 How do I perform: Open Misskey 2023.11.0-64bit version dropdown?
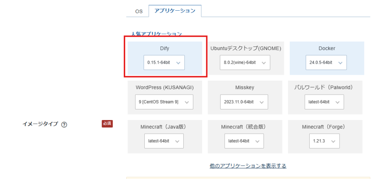(x=244, y=102)
